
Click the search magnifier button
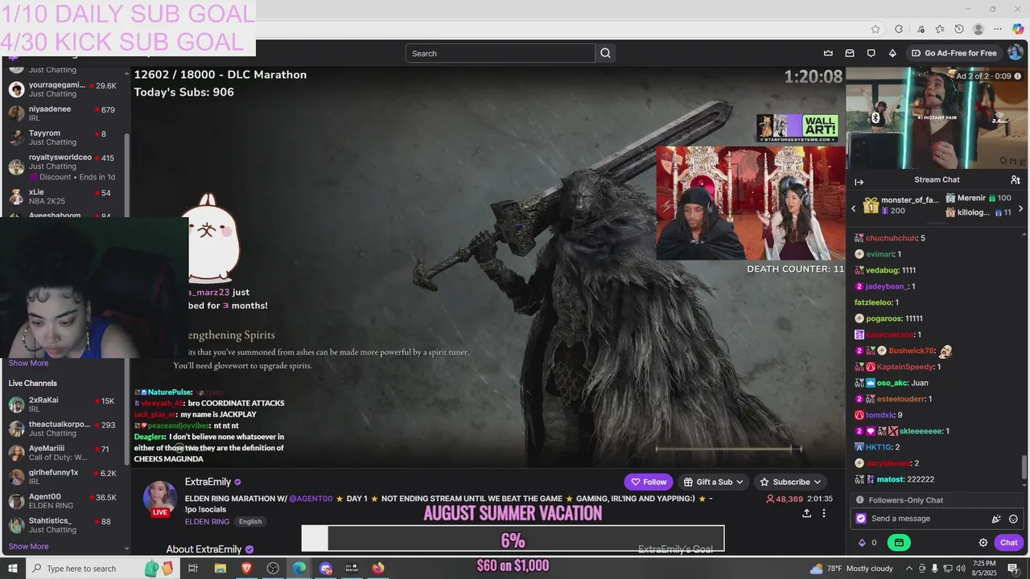[x=606, y=53]
